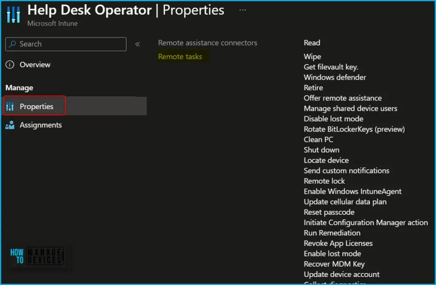Select the highlighted Remote tasks category
This screenshot has width=436, height=285.
pos(180,57)
